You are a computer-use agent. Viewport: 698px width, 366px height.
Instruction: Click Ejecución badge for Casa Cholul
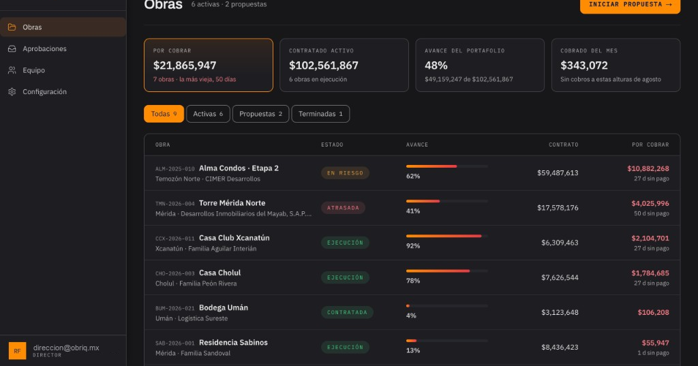tap(345, 277)
